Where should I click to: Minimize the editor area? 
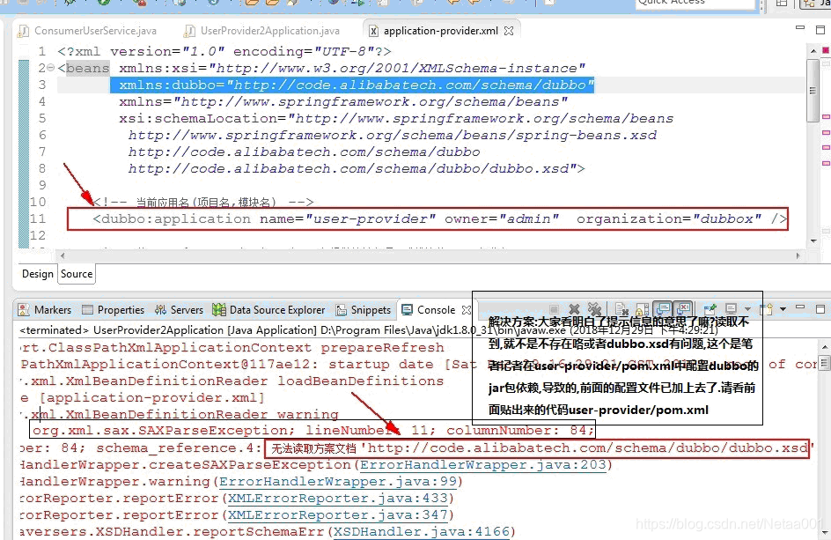800,27
